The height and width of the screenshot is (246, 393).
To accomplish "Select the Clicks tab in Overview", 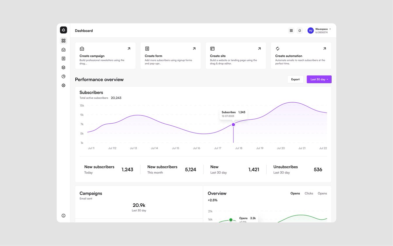I will (309, 194).
